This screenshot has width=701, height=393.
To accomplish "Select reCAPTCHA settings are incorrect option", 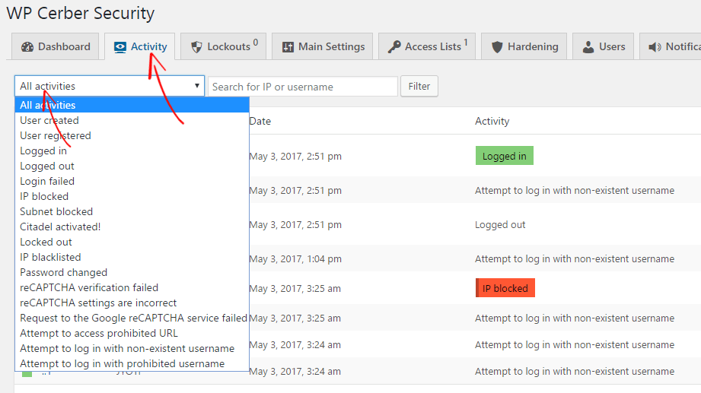I will coord(132,303).
